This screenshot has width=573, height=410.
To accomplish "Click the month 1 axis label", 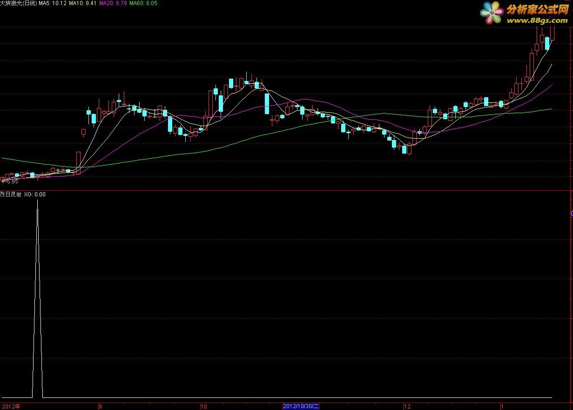I will (502, 406).
